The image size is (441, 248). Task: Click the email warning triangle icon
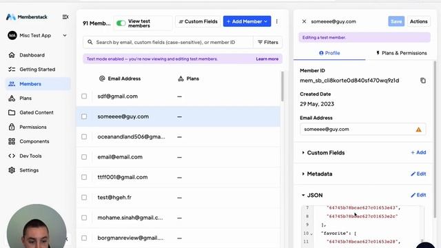pyautogui.click(x=418, y=130)
